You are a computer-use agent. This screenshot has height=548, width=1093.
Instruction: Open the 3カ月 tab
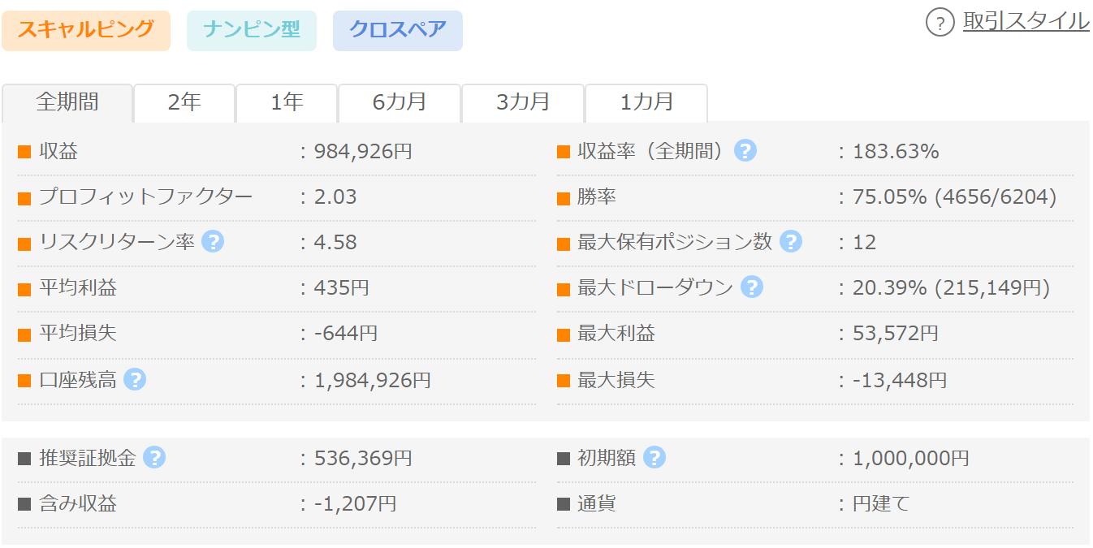(523, 103)
